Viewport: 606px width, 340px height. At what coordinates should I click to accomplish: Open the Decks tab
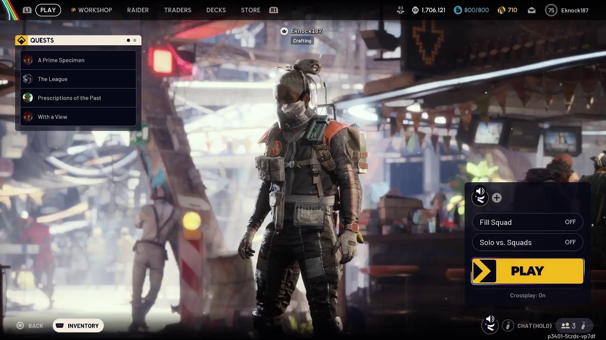click(216, 10)
